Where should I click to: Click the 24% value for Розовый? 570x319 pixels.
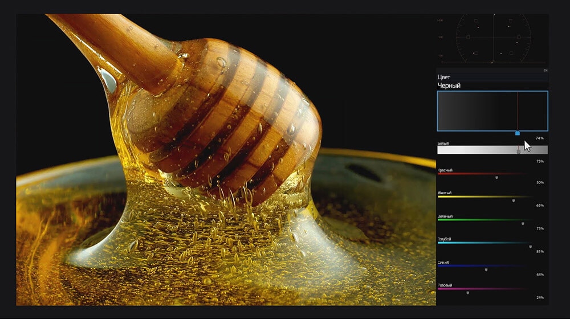[x=540, y=297]
